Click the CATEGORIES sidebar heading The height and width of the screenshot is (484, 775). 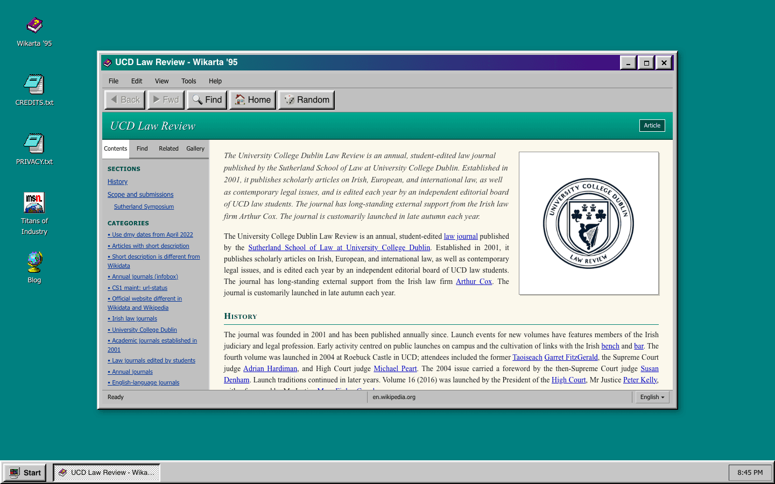tap(128, 223)
